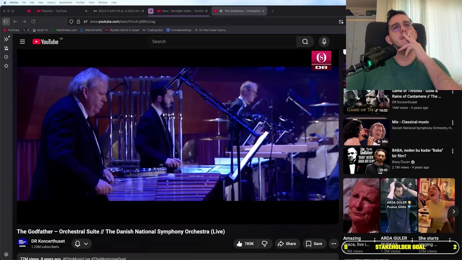Like the video with thumbs-up 785K

coord(245,244)
